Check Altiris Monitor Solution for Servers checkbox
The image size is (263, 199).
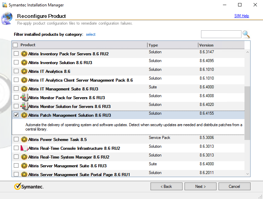click(x=16, y=106)
